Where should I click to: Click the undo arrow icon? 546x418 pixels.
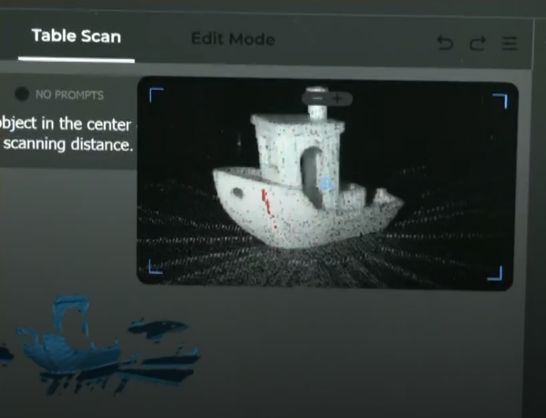445,43
